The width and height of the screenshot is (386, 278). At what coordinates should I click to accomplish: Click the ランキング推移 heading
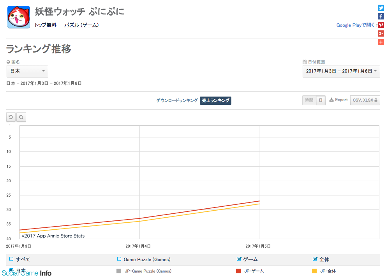[39, 49]
